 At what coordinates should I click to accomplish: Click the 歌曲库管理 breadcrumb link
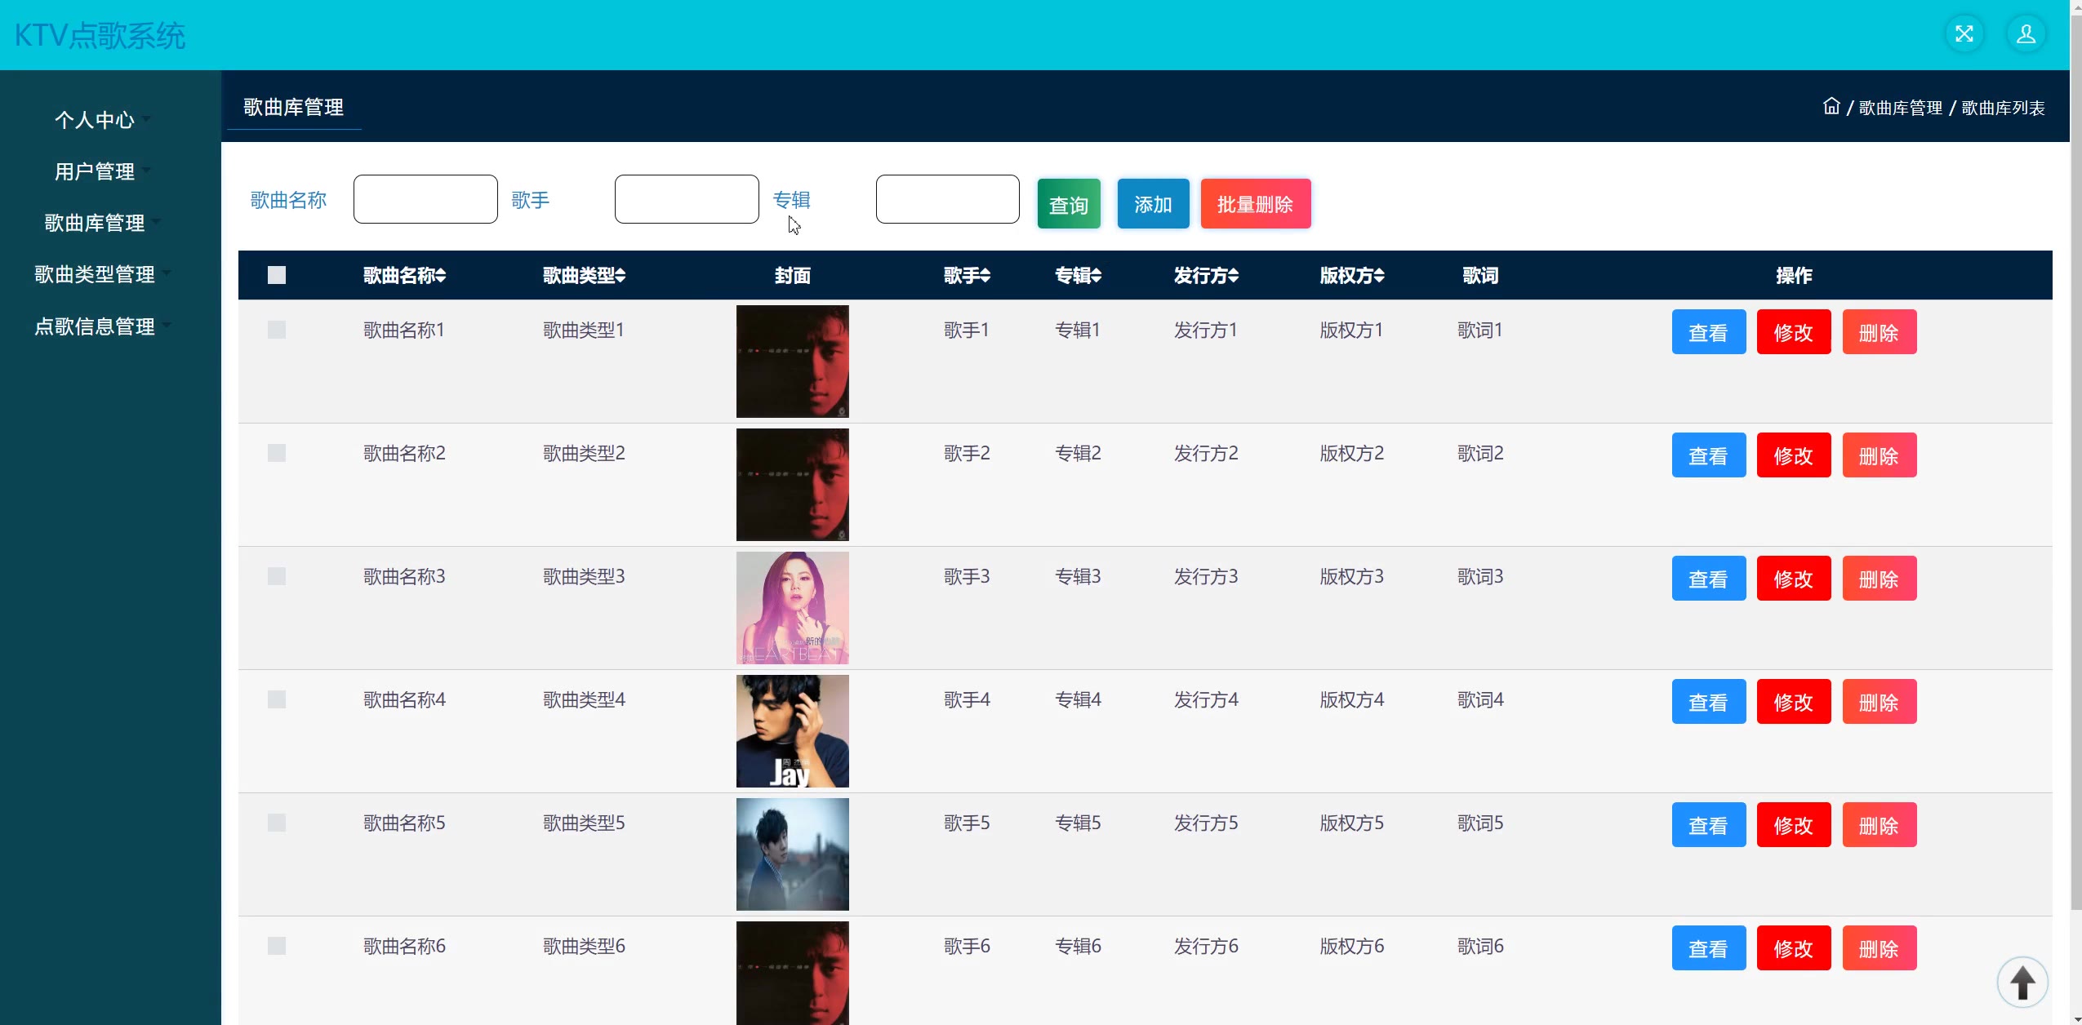tap(1901, 108)
